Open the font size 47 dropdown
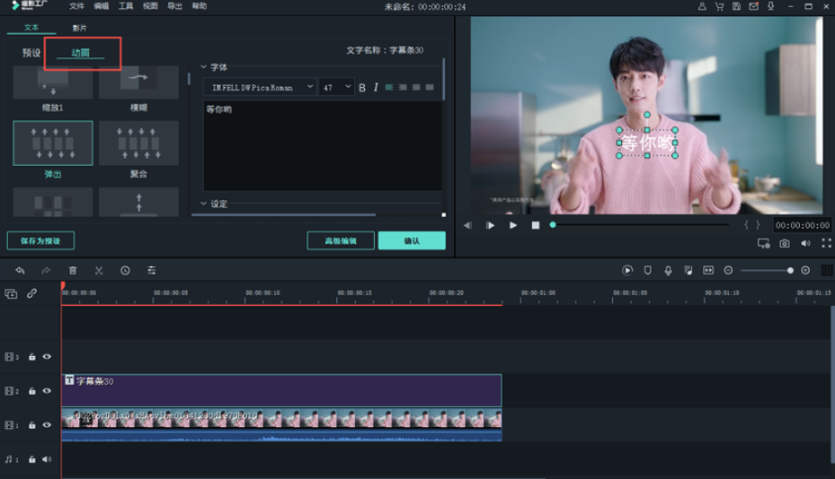 tap(336, 88)
